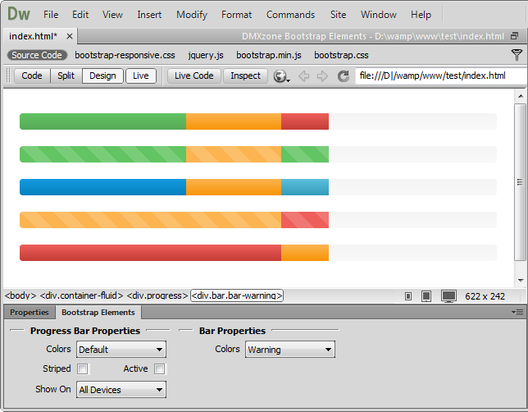This screenshot has height=412, width=528.
Task: Open bootstrap.css related file
Action: click(x=341, y=55)
